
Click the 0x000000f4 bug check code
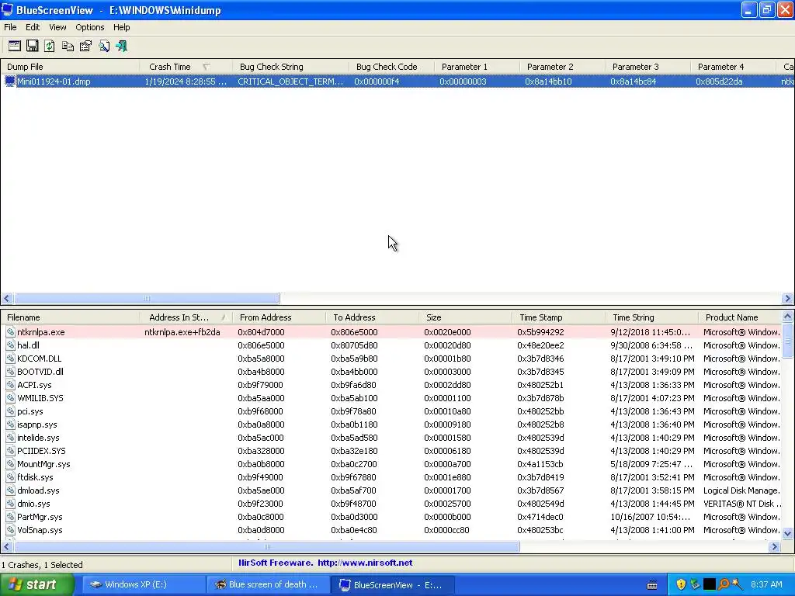click(377, 81)
